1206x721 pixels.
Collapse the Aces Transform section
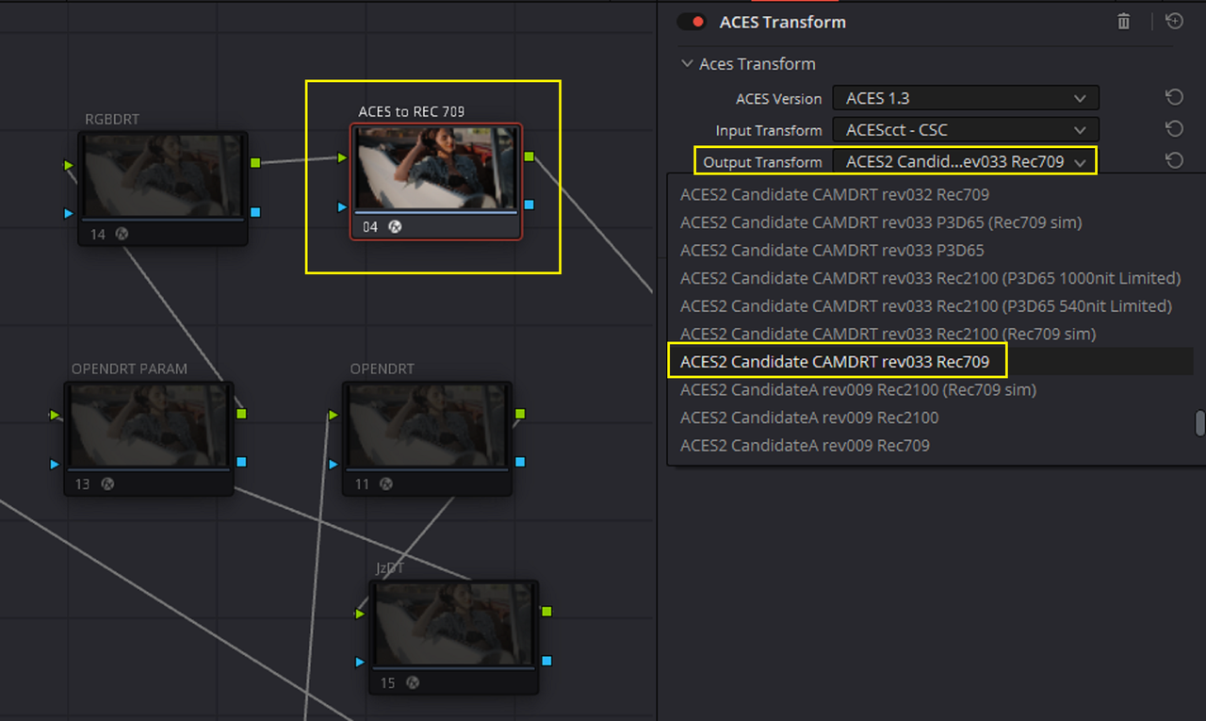click(x=686, y=64)
